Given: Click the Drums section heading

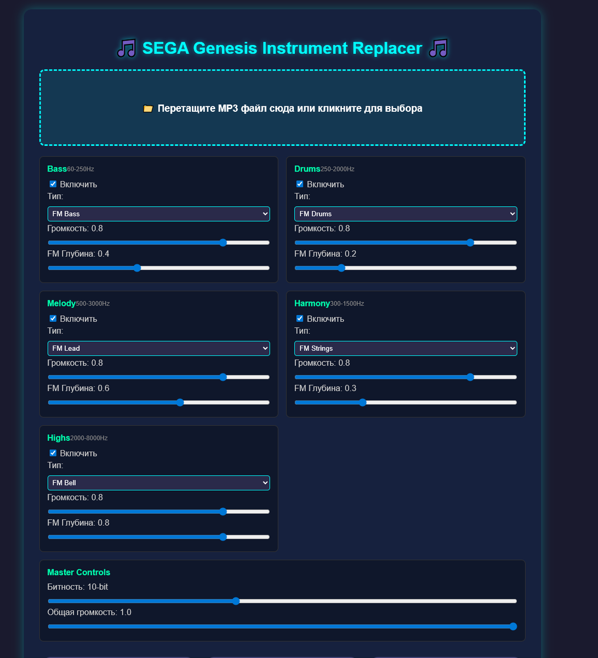Looking at the screenshot, I should (307, 169).
